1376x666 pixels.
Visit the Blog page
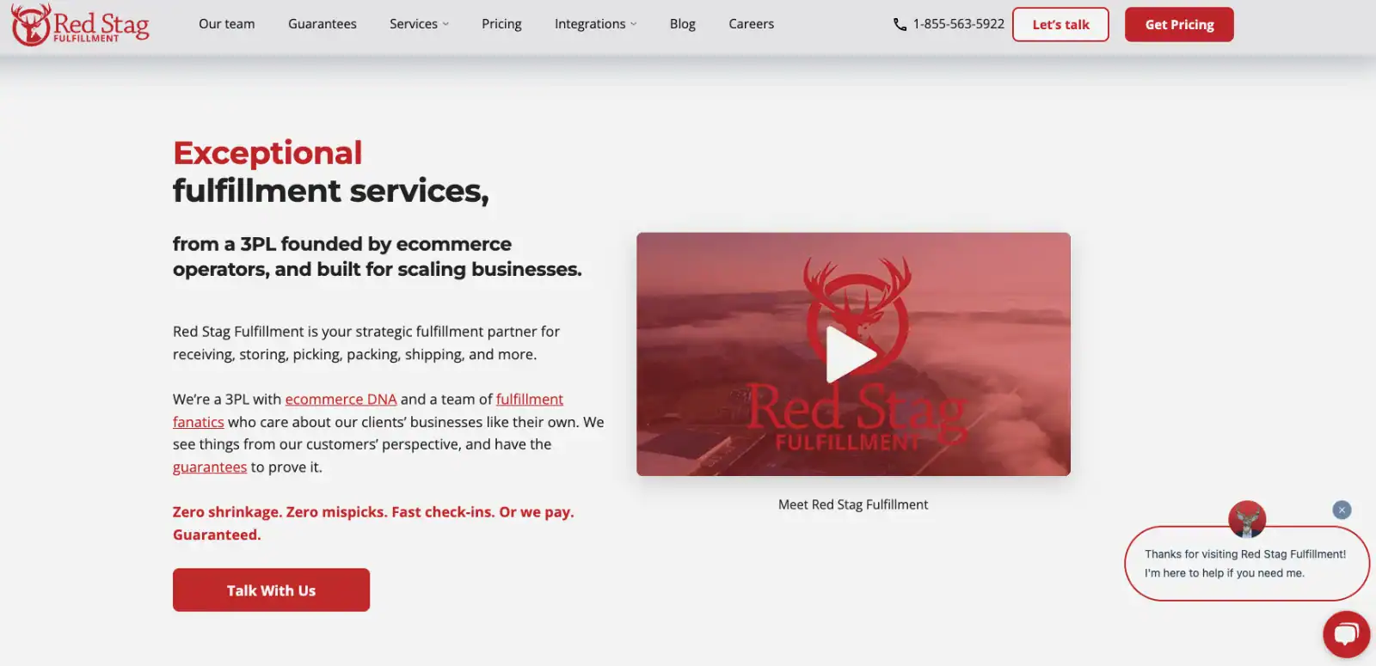point(683,24)
